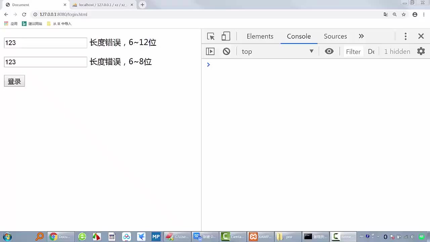Click the second input field containing 123
430x242 pixels.
point(45,62)
